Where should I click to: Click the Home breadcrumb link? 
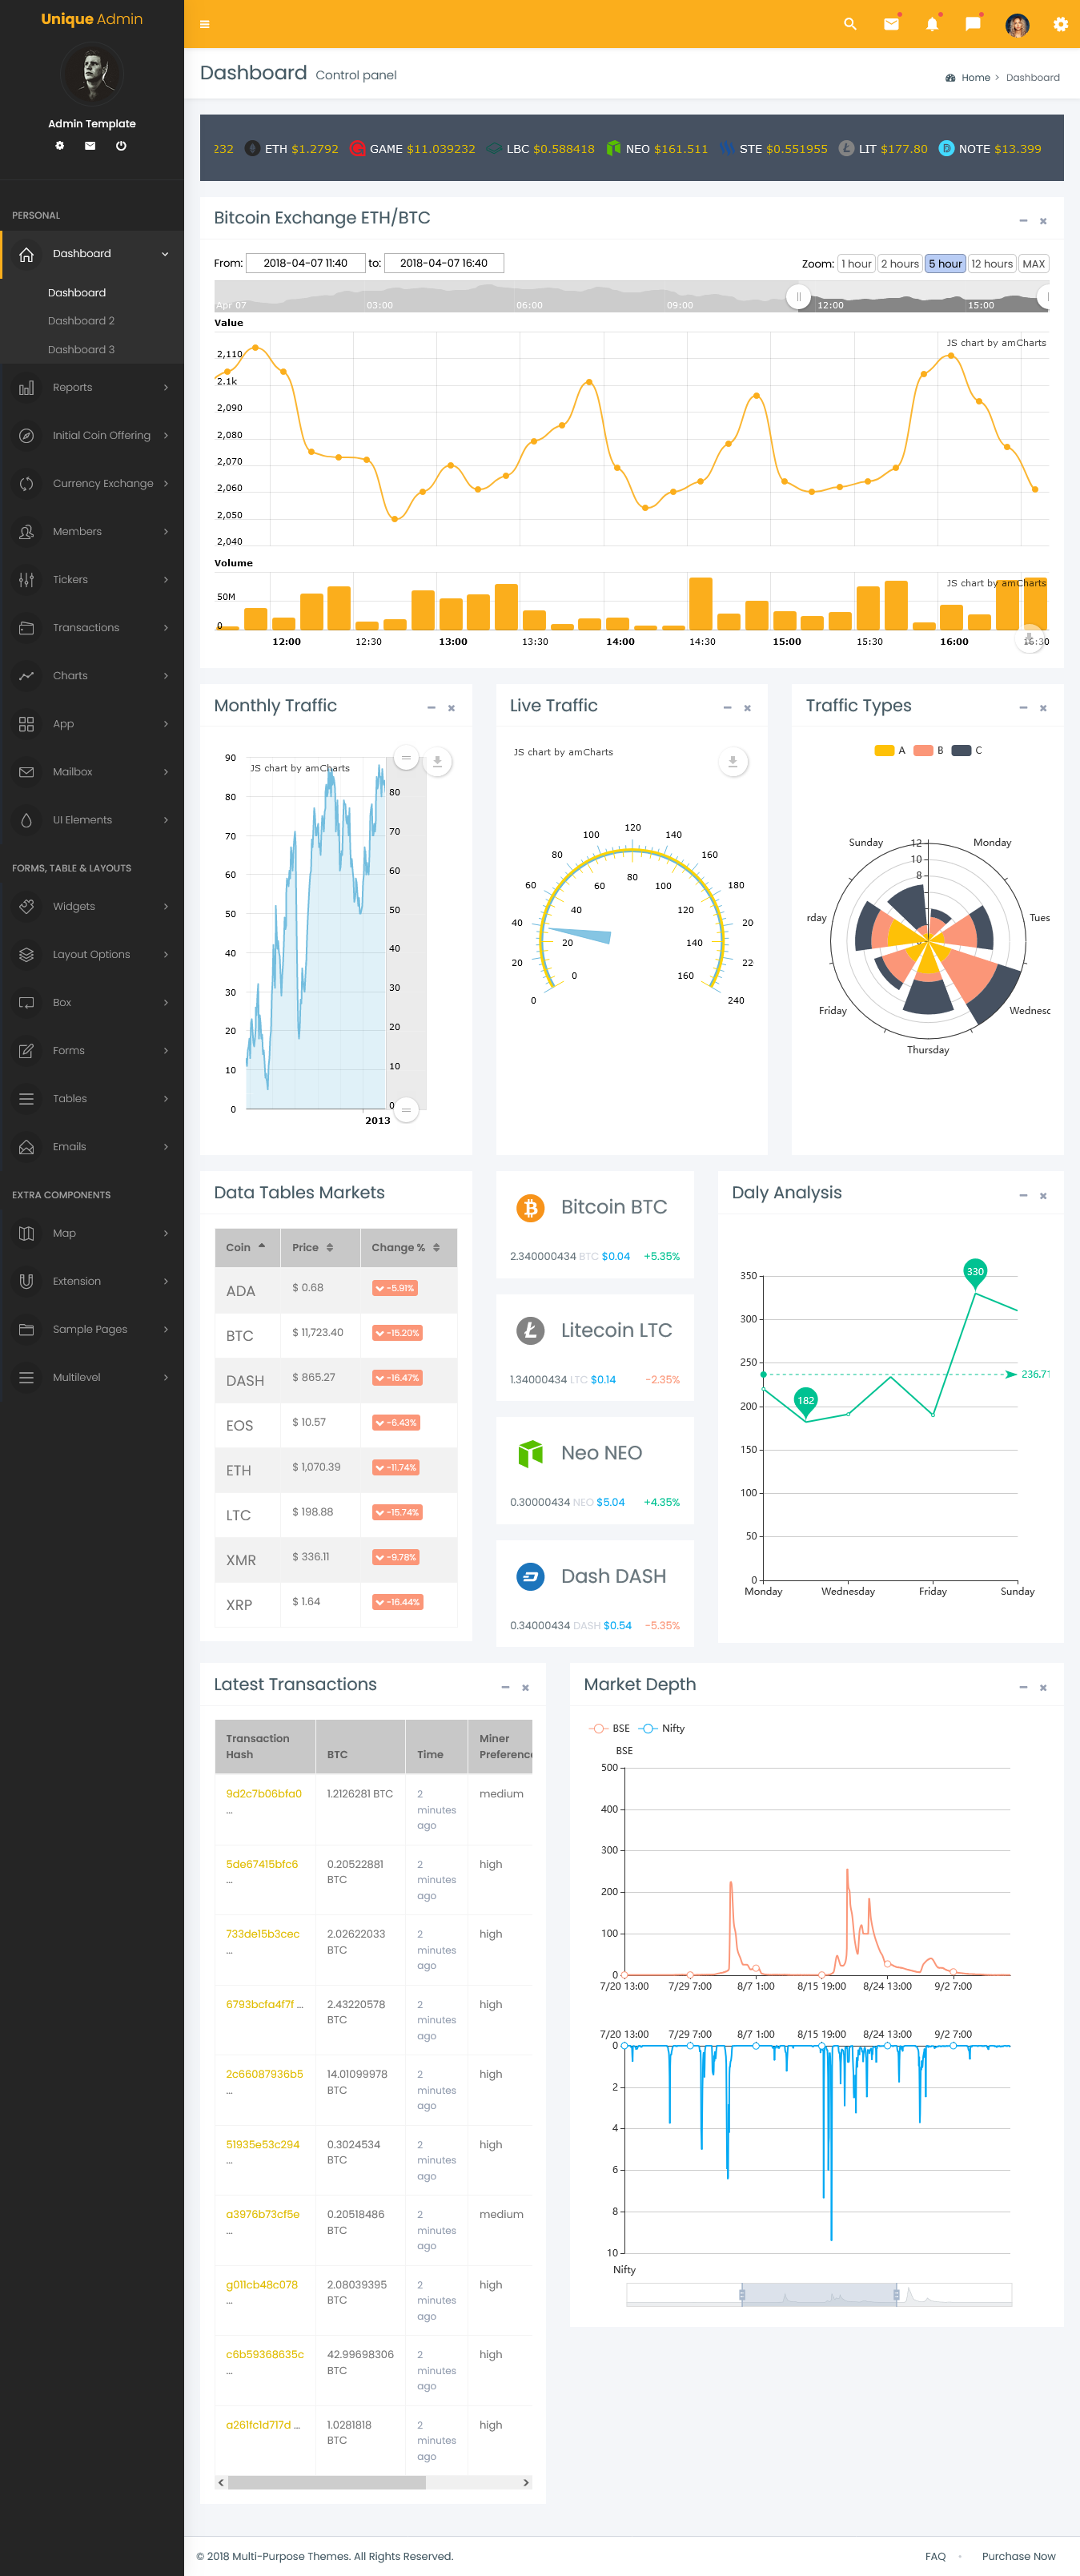point(975,78)
